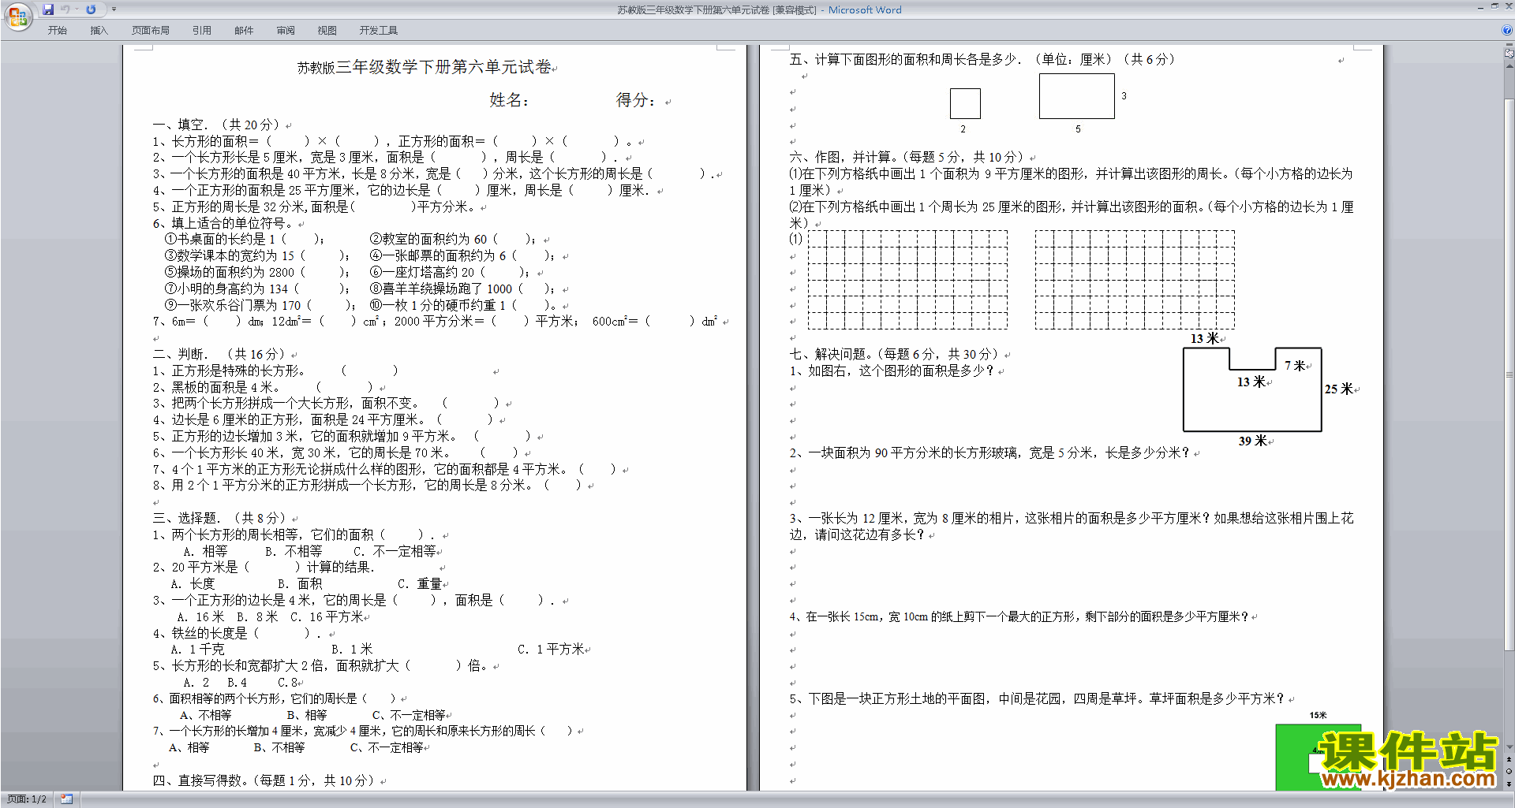Click the small square figure labeled 2
The image size is (1515, 808).
[965, 103]
